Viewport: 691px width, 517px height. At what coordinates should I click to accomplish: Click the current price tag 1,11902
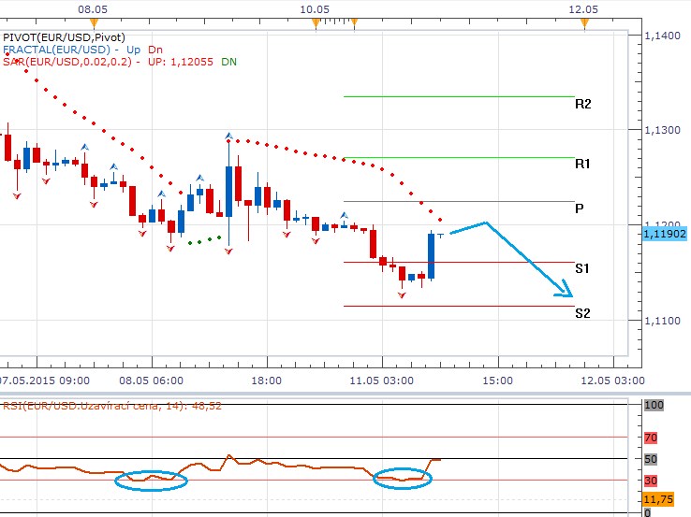pos(666,234)
